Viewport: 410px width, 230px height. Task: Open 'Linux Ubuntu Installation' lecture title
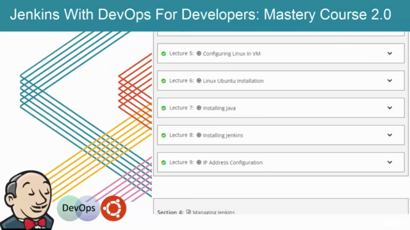[x=233, y=81]
